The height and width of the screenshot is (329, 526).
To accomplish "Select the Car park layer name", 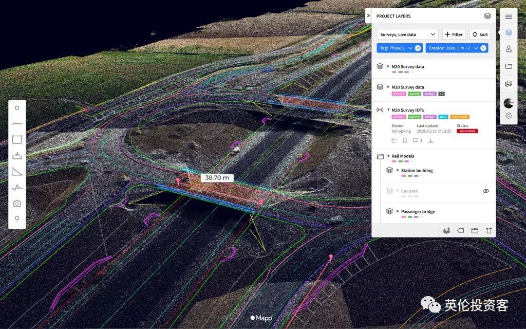I will click(409, 191).
